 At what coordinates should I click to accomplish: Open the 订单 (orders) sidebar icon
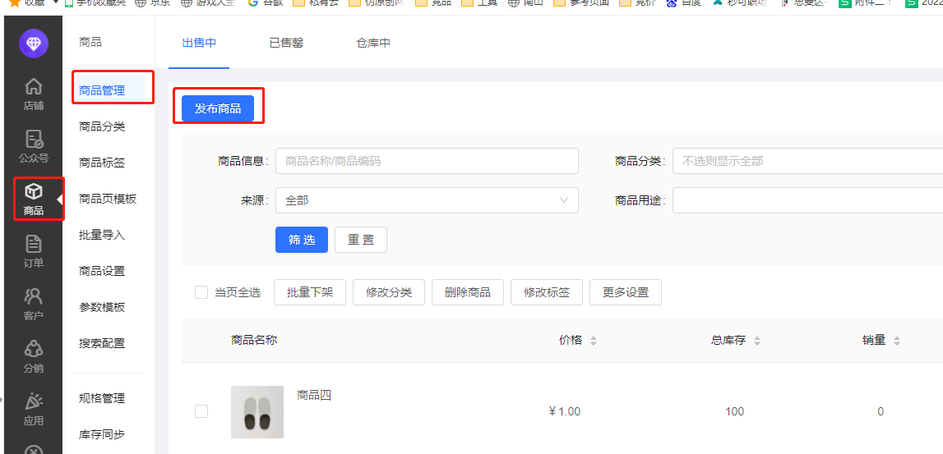click(33, 250)
